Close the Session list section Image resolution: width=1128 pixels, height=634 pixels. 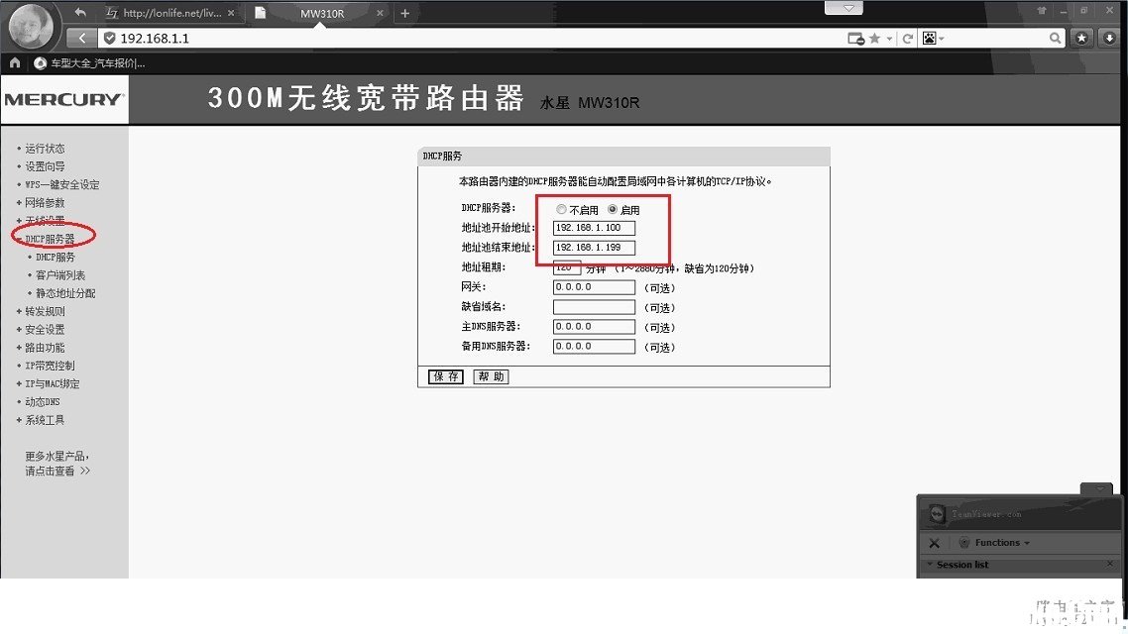[x=1110, y=564]
